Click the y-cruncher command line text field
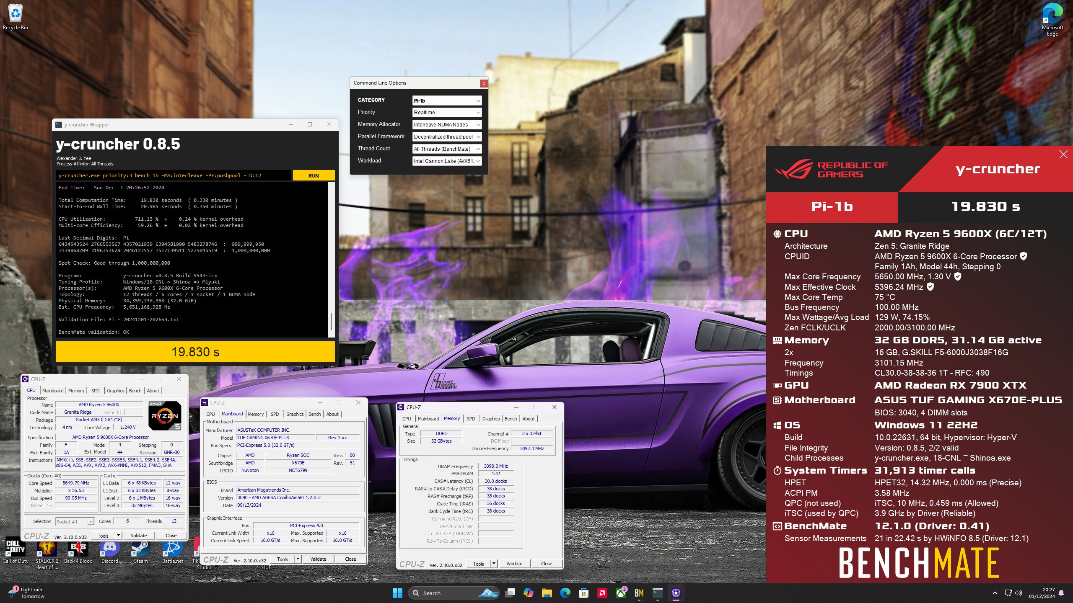 click(174, 176)
